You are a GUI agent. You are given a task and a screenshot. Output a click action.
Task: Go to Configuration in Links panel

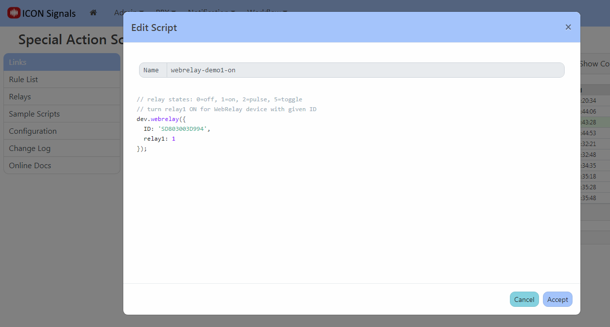click(33, 131)
